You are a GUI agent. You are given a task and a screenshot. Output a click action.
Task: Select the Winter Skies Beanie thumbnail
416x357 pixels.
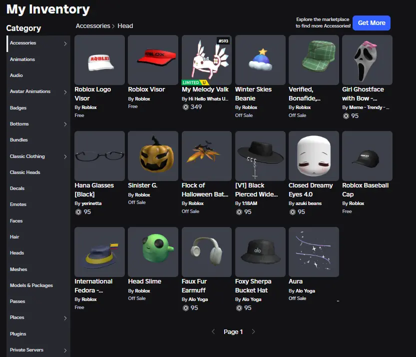click(x=260, y=60)
